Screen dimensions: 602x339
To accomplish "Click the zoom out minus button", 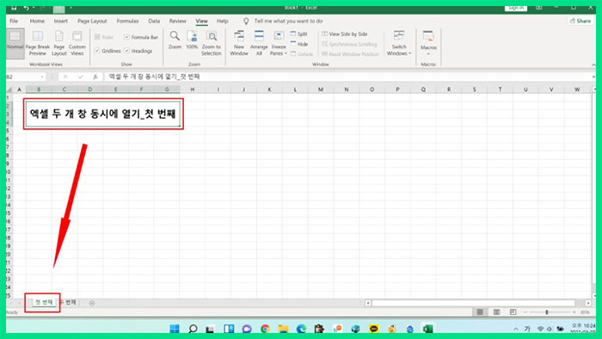I will tap(525, 312).
